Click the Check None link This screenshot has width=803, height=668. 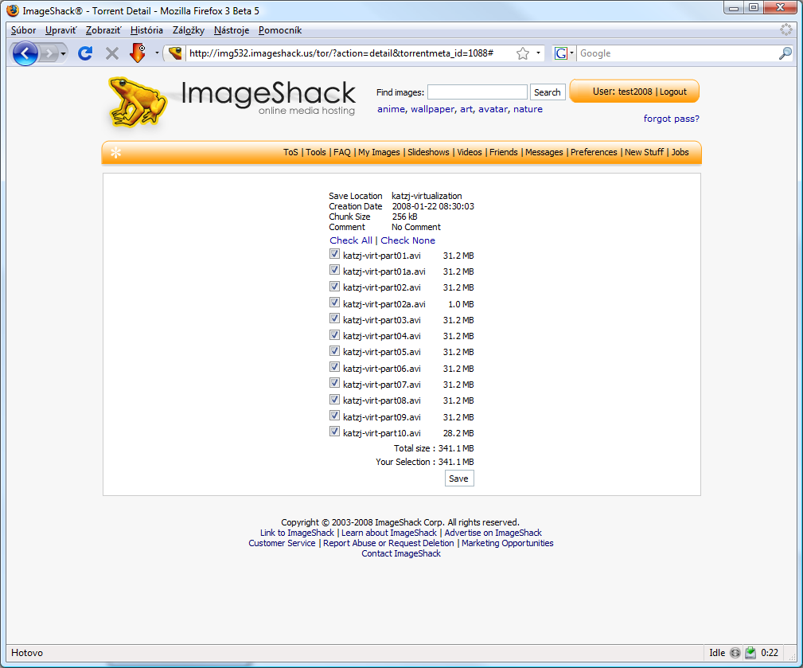pyautogui.click(x=407, y=240)
